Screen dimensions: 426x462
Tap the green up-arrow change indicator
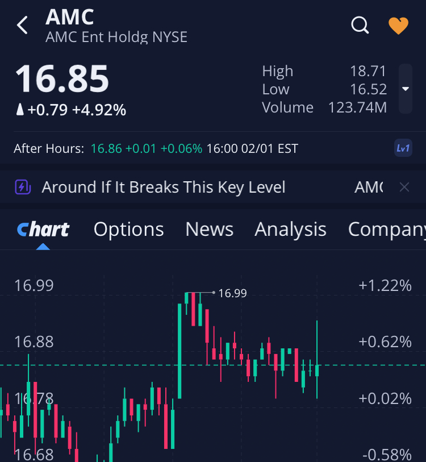[x=20, y=110]
